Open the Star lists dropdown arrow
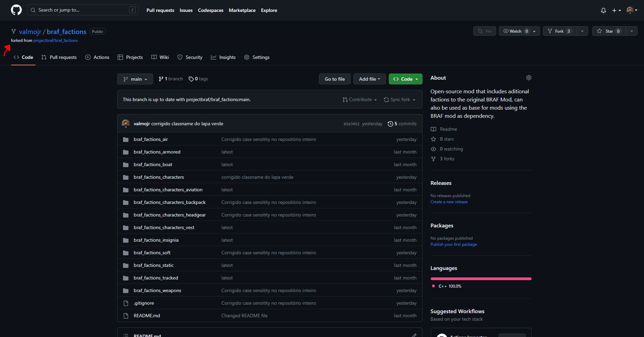 coord(632,31)
